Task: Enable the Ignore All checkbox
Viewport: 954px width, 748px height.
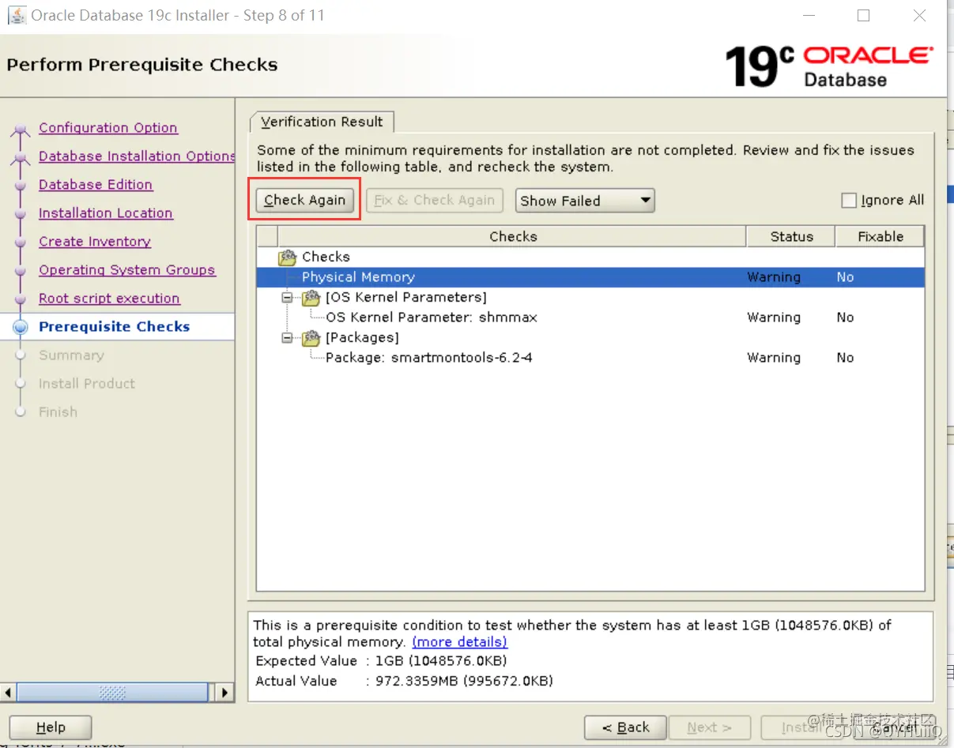Action: coord(849,201)
